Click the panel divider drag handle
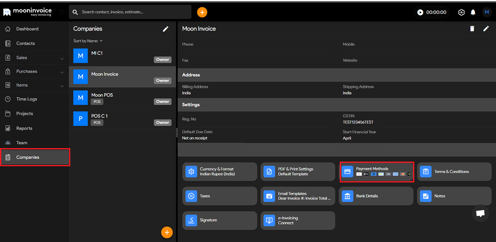The height and width of the screenshot is (242, 496). pos(177,133)
